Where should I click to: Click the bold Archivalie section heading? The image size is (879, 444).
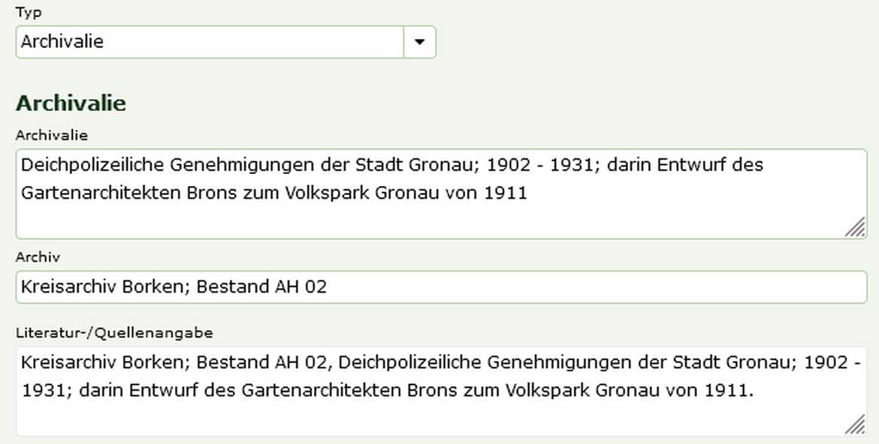[71, 103]
